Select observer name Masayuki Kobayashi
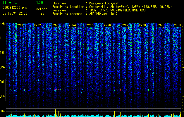Image resolution: width=184 pixels, height=117 pixels. point(105,3)
